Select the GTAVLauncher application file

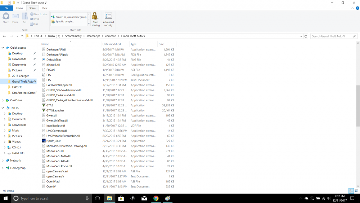(55, 110)
